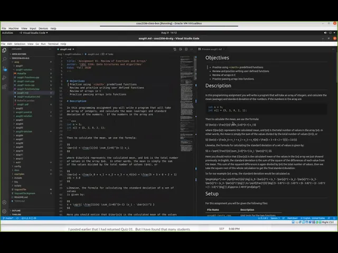Click breadcrumb assg01.md in editor path
338x253 pixels.
click(93, 54)
